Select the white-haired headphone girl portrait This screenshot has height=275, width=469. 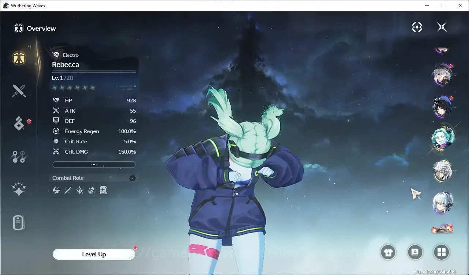(x=442, y=203)
